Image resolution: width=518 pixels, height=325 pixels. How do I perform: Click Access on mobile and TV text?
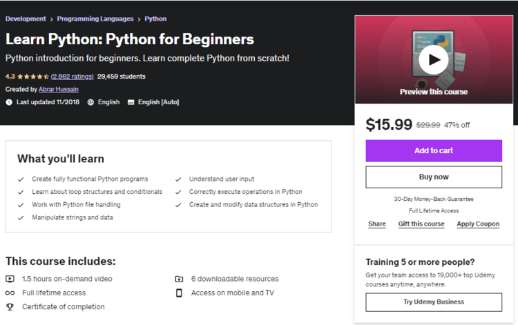233,293
